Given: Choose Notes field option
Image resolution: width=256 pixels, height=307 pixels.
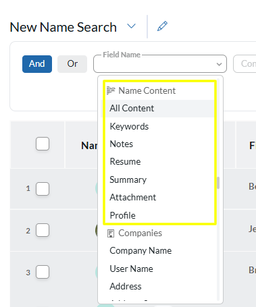Looking at the screenshot, I should click(x=157, y=144).
